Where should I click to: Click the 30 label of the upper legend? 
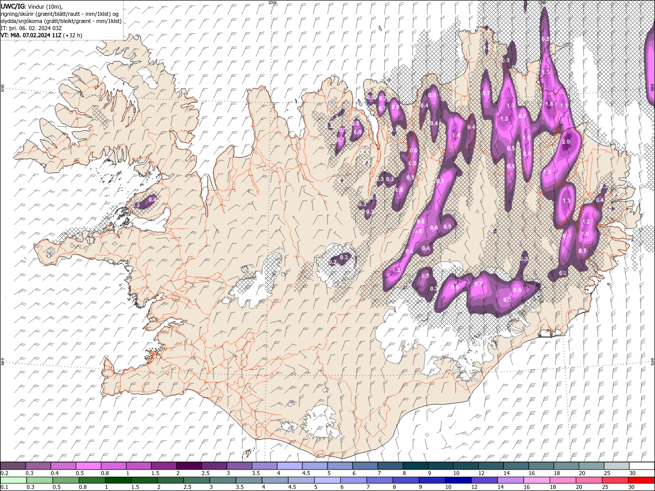click(632, 473)
